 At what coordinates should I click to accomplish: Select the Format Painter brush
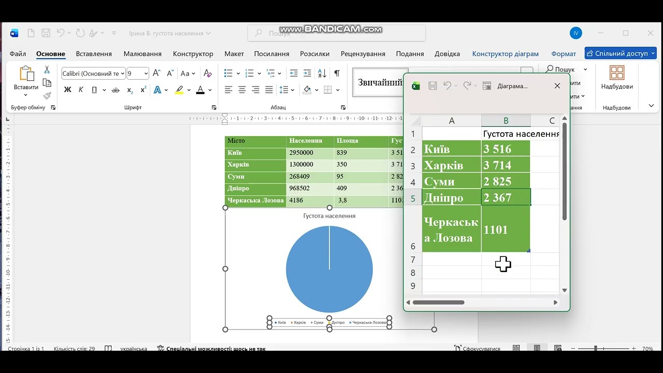(x=47, y=96)
